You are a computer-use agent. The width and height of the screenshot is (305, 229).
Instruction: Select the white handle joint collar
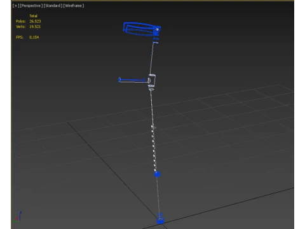152,81
